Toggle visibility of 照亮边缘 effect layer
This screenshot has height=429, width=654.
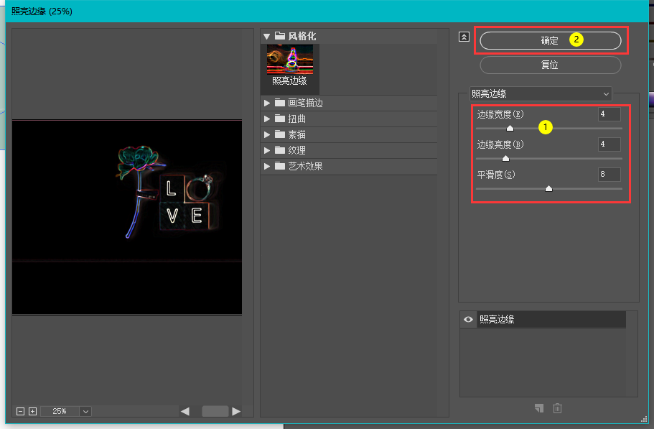pos(468,319)
